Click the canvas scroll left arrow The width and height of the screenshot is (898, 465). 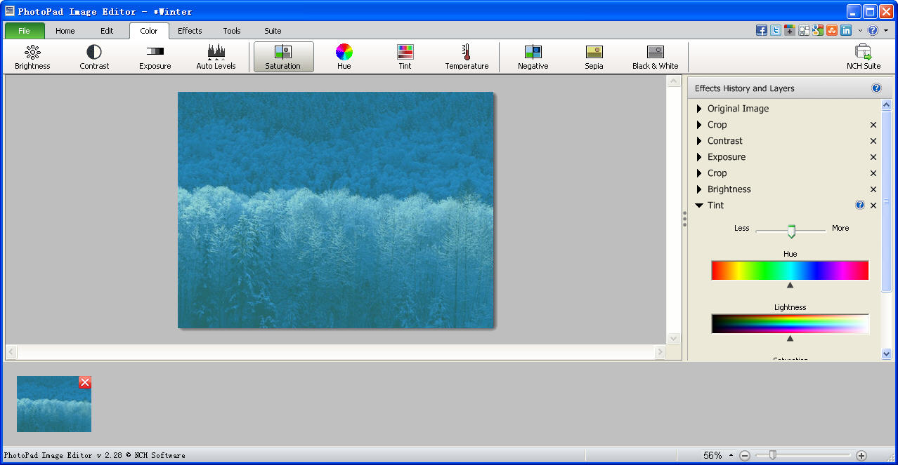pyautogui.click(x=11, y=352)
